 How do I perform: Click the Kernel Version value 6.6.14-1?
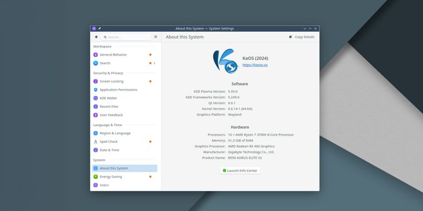(x=240, y=109)
